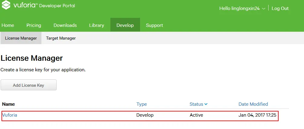Viewport: 304px width, 129px height.
Task: Click the Name column header
Action: (8, 104)
